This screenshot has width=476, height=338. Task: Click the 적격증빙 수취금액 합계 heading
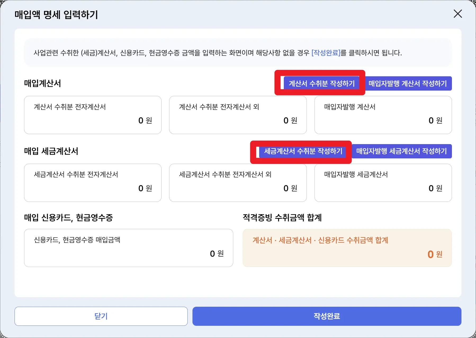(x=282, y=217)
